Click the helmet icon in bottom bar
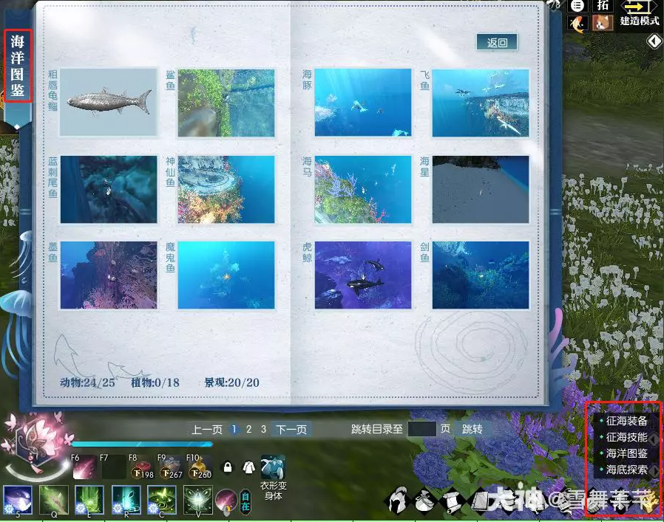This screenshot has width=664, height=522. point(399,501)
